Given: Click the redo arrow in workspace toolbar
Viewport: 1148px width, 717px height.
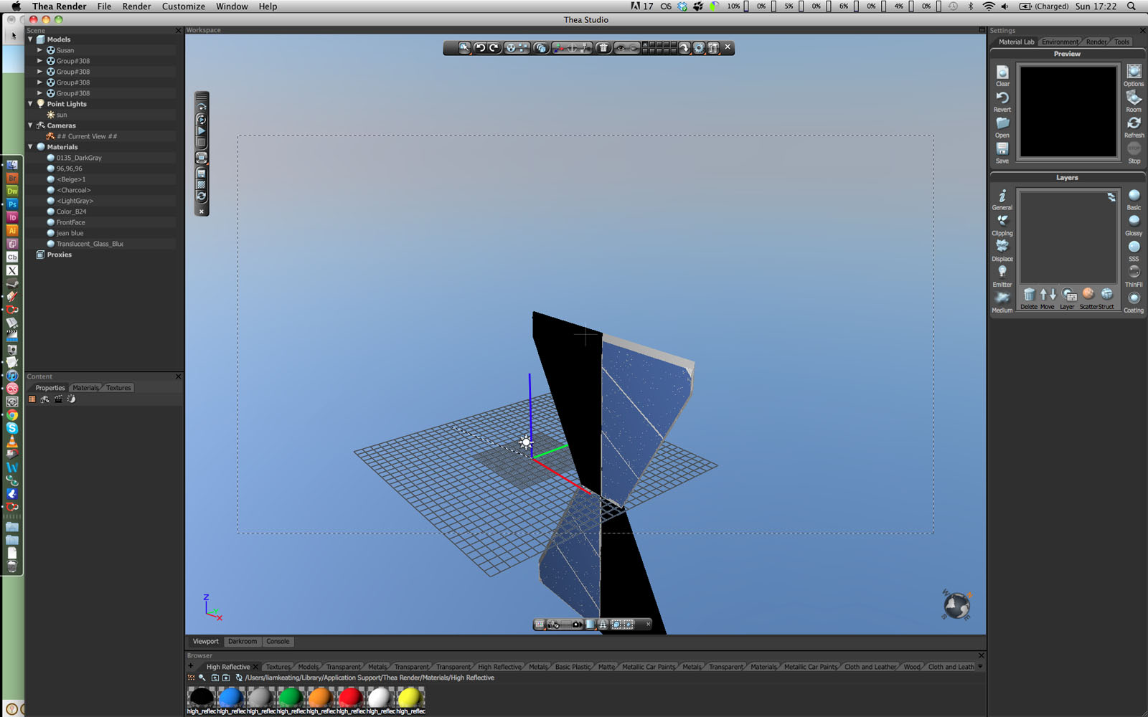Looking at the screenshot, I should (494, 47).
